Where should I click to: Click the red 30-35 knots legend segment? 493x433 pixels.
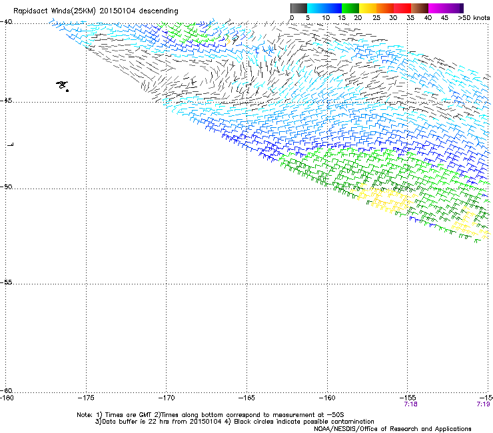click(x=402, y=8)
